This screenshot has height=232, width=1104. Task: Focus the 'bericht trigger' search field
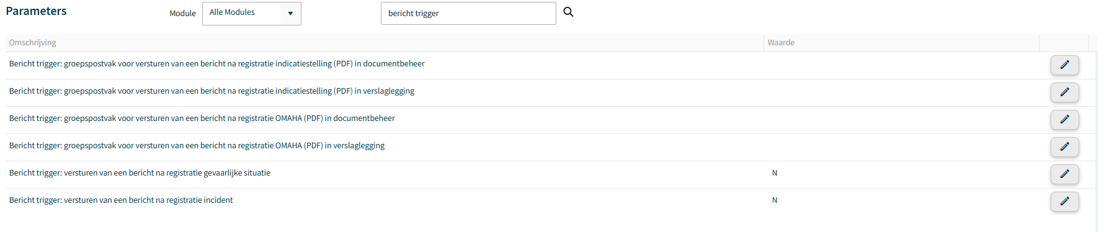click(x=468, y=13)
